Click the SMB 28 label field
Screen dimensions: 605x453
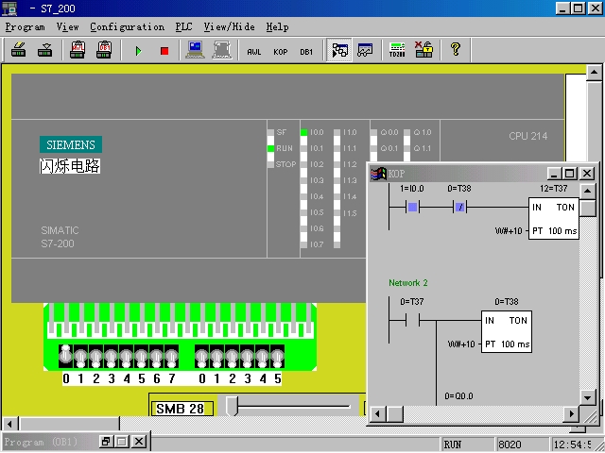(183, 409)
